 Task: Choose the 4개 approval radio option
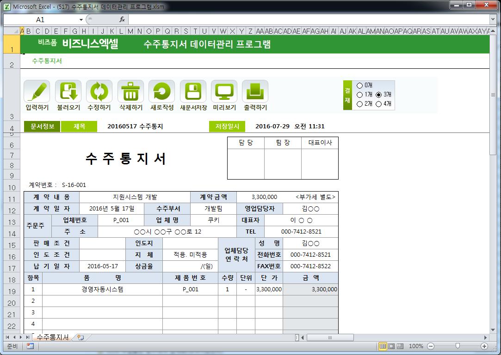[379, 104]
